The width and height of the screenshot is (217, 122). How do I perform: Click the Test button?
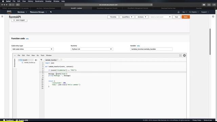(176, 17)
